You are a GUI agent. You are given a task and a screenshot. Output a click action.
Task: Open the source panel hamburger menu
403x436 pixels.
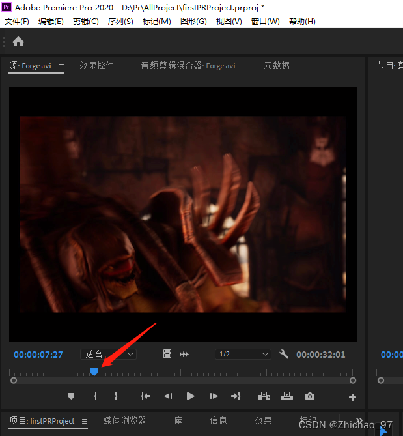click(61, 66)
